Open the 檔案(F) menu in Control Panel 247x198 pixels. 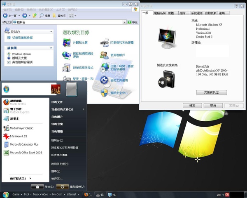click(x=7, y=9)
